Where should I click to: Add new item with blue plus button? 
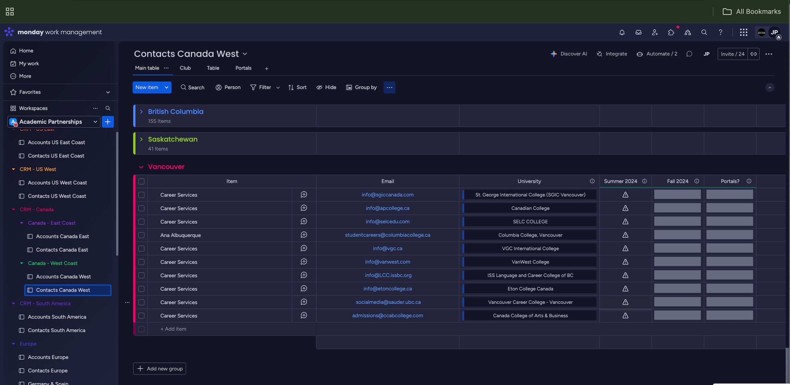(108, 122)
